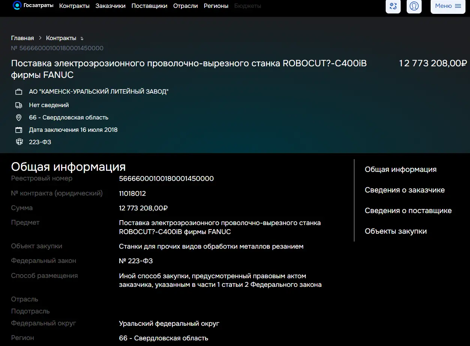The width and height of the screenshot is (470, 346).
Task: Open Регион value 66 - Свердловская область
Action: pos(163,338)
